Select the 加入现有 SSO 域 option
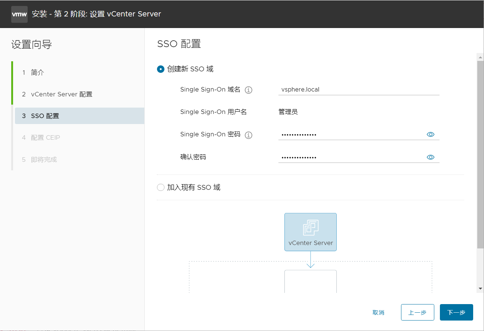This screenshot has width=484, height=331. pyautogui.click(x=160, y=187)
